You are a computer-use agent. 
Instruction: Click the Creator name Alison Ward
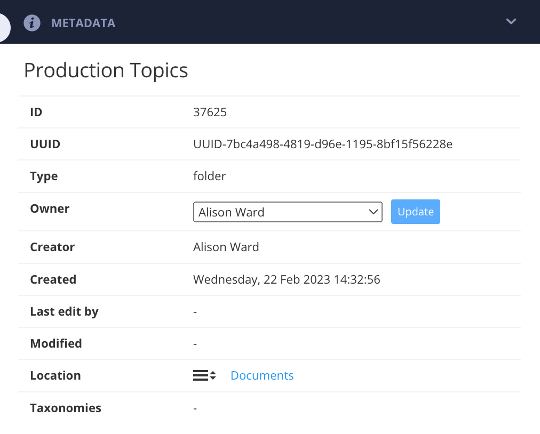[226, 247]
